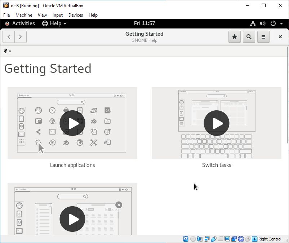Click the volume speaker icon in top bar
Viewport: 289px width, 243px height.
(x=263, y=23)
